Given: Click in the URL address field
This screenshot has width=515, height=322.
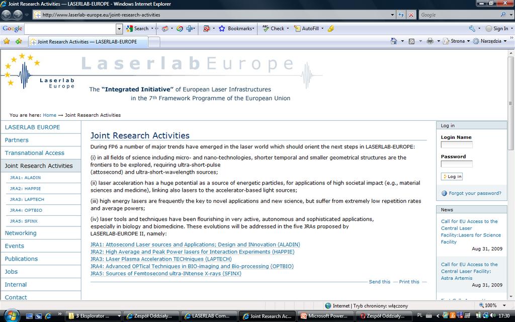Looking at the screenshot, I should pyautogui.click(x=215, y=15).
